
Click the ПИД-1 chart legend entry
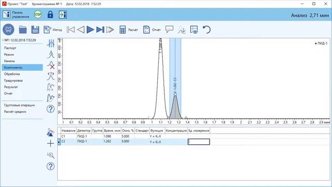tap(321, 43)
